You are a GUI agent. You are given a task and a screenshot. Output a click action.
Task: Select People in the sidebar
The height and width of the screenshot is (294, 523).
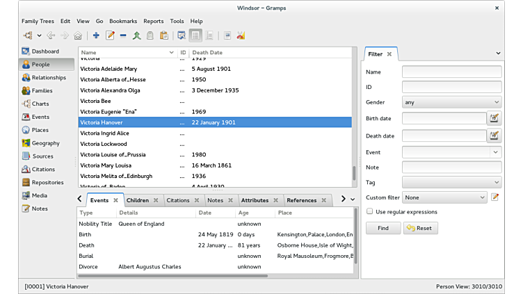47,65
